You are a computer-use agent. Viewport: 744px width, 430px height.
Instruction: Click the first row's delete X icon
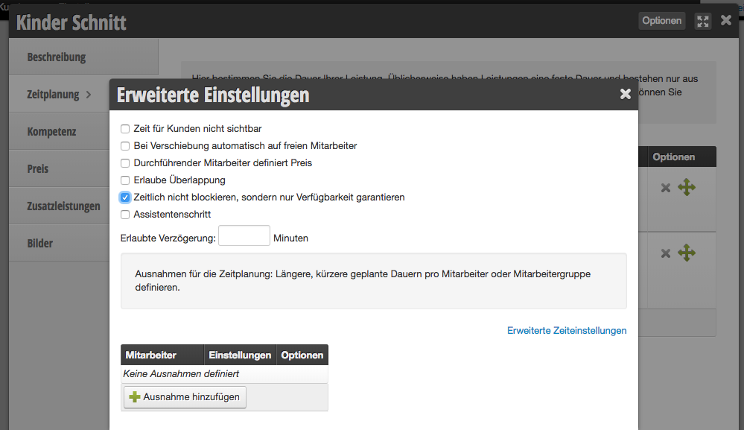tap(666, 188)
